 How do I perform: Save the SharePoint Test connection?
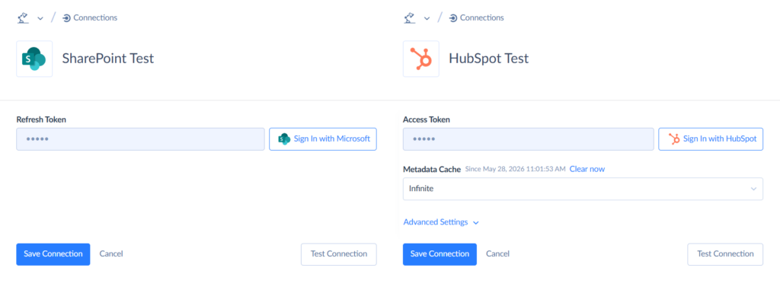[x=53, y=254]
